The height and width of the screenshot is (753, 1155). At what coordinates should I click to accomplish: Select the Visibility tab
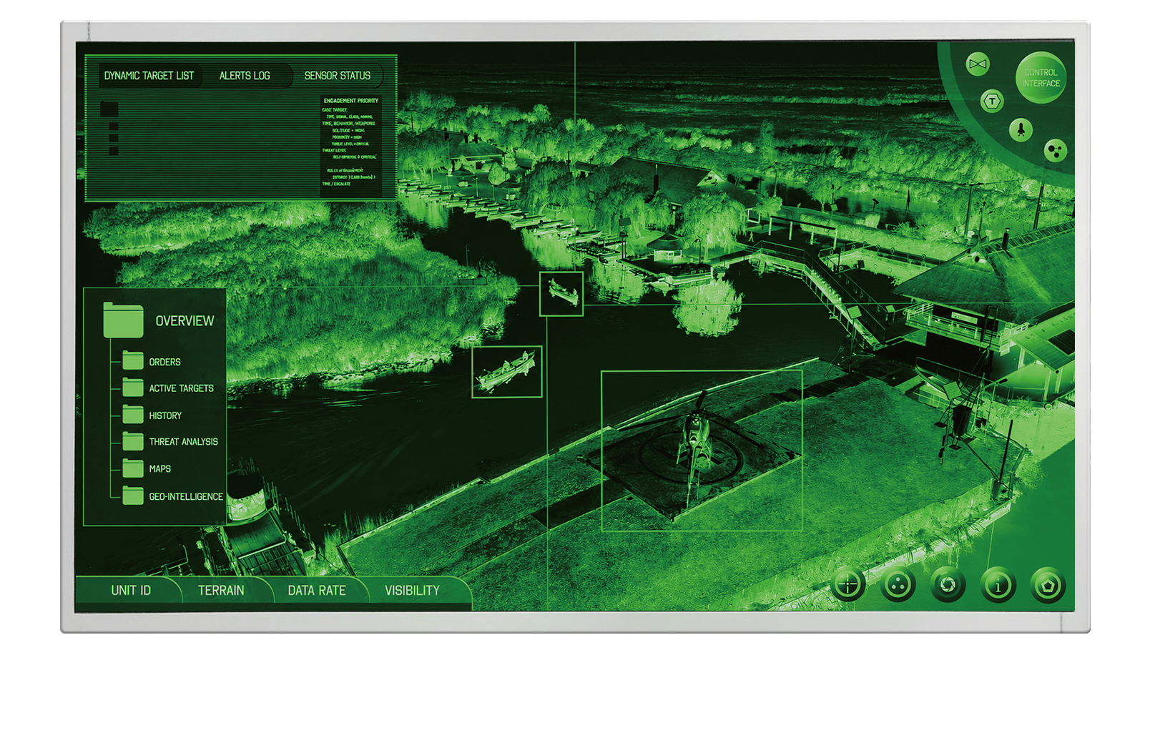point(412,591)
